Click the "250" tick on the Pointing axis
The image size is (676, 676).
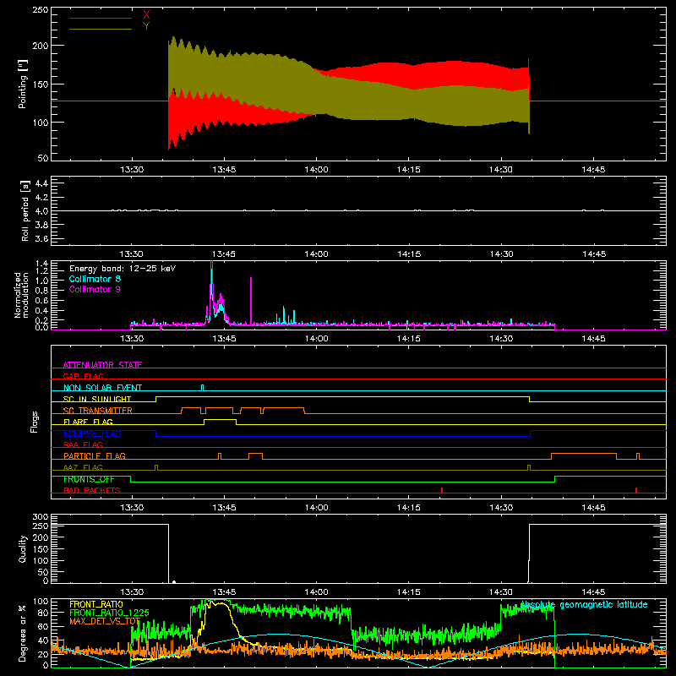(41, 9)
